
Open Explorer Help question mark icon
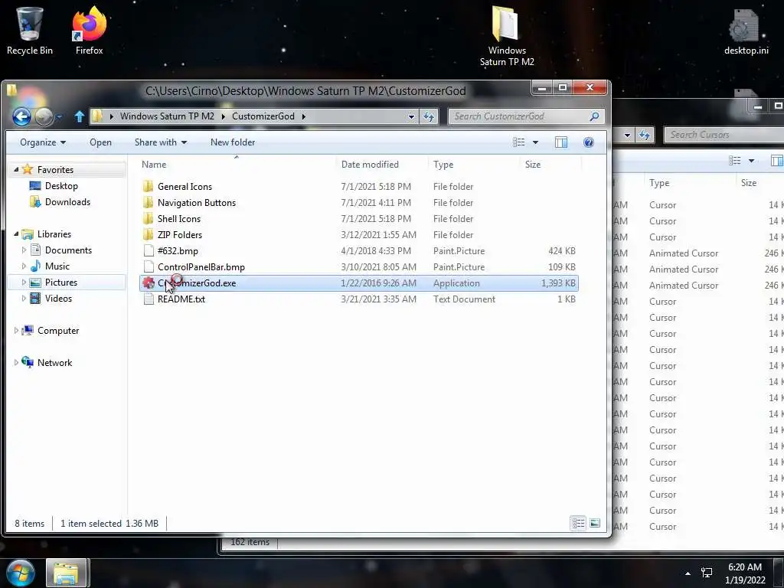[589, 142]
